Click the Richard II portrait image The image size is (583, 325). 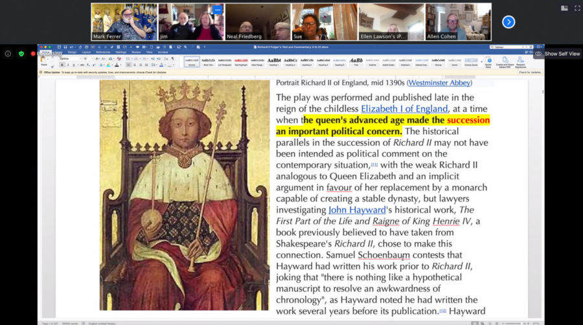tap(185, 195)
